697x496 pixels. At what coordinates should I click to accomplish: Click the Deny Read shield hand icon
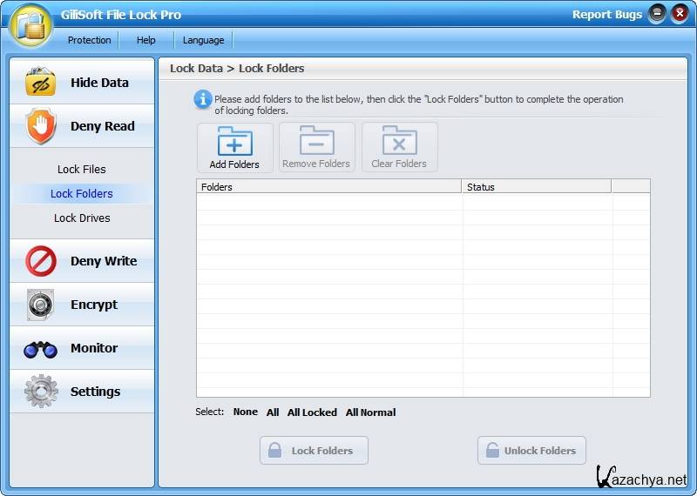point(40,126)
